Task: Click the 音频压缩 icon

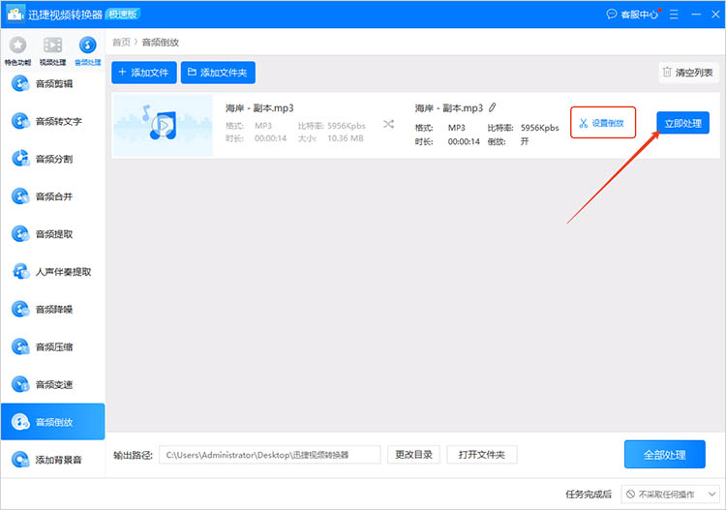Action: click(20, 346)
